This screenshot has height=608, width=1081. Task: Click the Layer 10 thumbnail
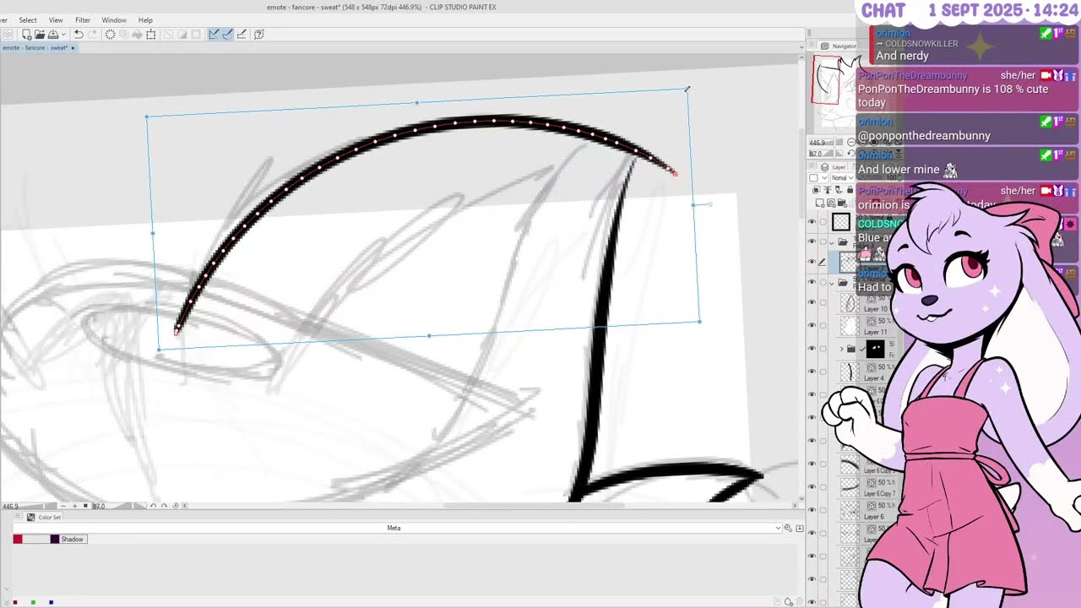click(x=850, y=303)
